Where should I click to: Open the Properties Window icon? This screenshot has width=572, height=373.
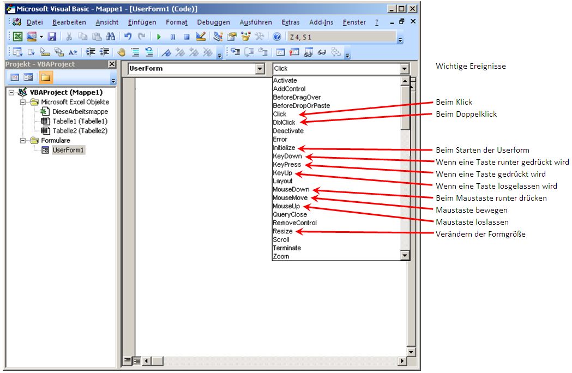(x=232, y=37)
